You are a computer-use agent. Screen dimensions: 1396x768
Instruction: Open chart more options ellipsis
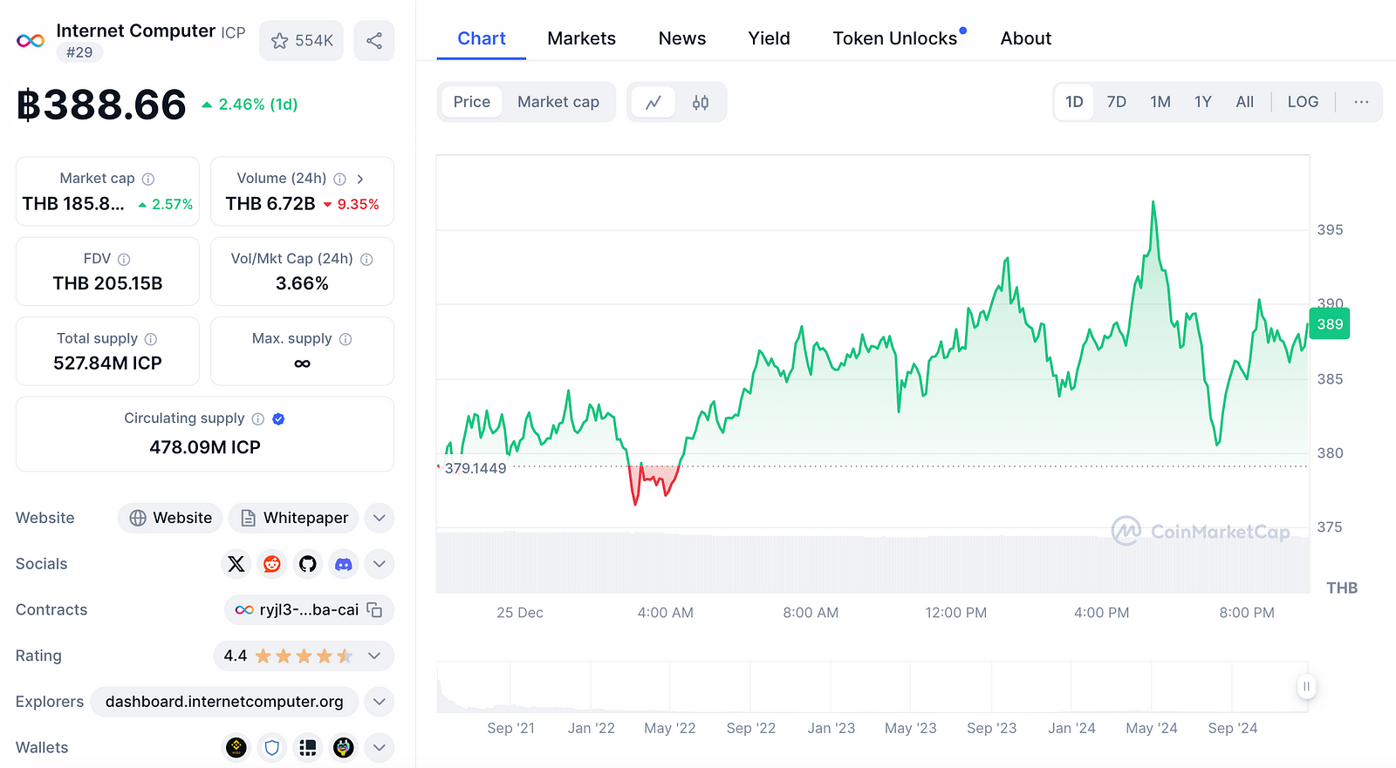[x=1361, y=102]
